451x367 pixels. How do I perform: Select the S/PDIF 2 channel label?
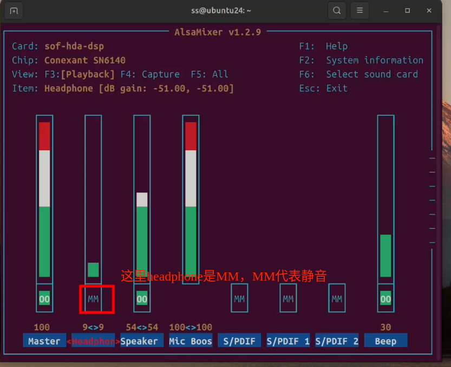tap(337, 341)
